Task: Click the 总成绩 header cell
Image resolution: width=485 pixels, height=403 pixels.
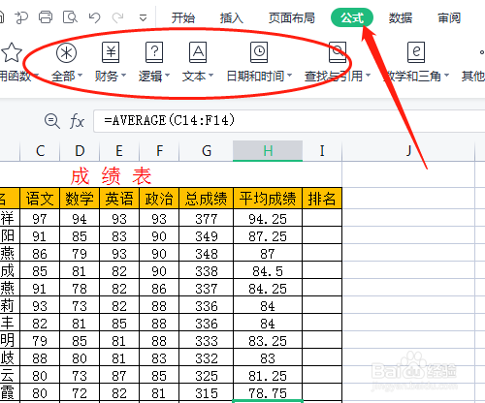Action: (206, 199)
